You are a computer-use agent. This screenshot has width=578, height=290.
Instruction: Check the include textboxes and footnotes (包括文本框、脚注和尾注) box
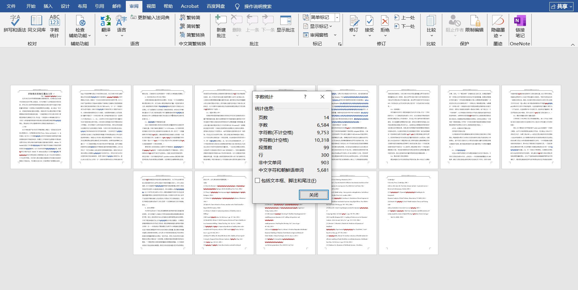coord(257,180)
